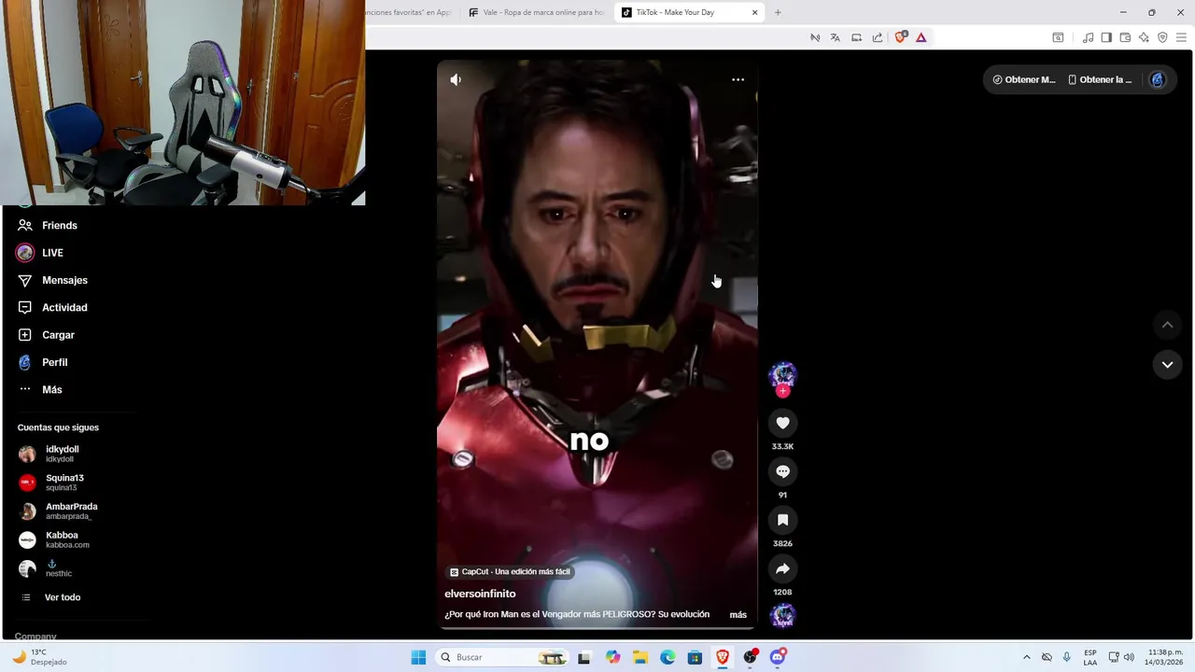The height and width of the screenshot is (672, 1195).
Task: Open Brave Rewards triangle icon
Action: 921,37
